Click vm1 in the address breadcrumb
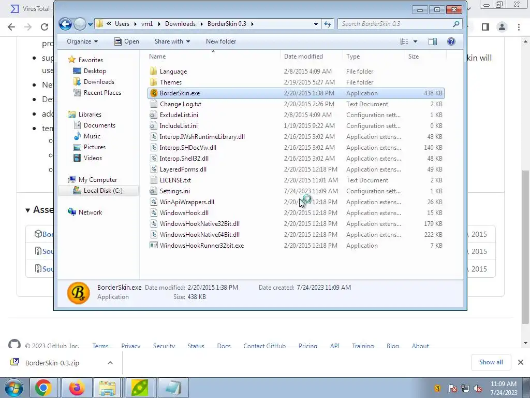 pyautogui.click(x=146, y=24)
